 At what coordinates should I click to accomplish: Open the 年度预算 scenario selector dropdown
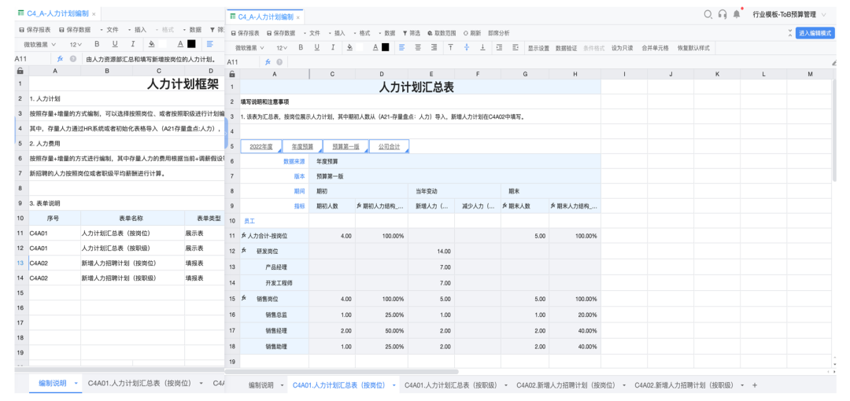click(x=302, y=146)
